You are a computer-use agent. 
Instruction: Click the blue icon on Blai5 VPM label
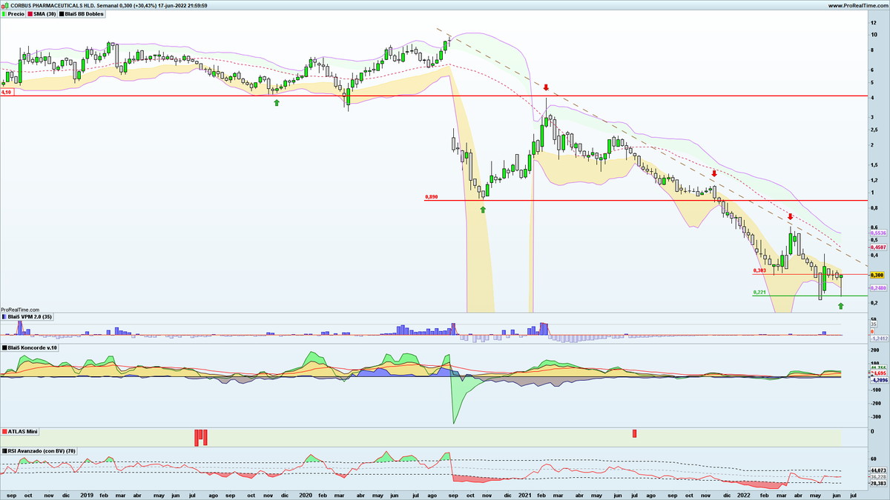(x=4, y=317)
